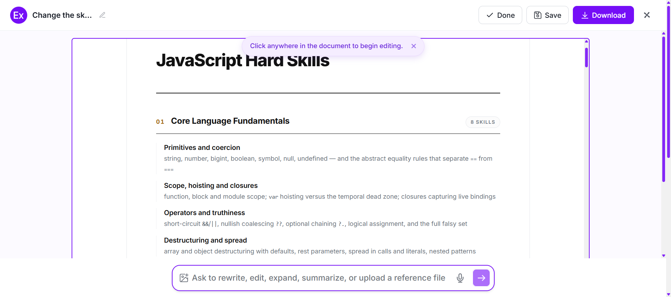
Task: Click the pencil icon to rename title
Action: [102, 15]
